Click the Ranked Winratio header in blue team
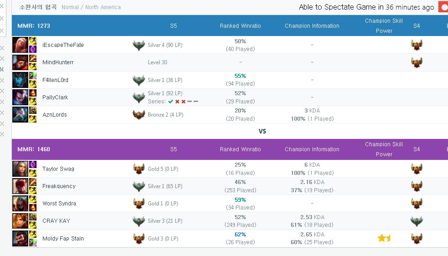The image size is (448, 256). click(x=240, y=26)
